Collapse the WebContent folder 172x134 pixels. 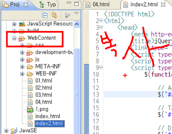[x=14, y=38]
